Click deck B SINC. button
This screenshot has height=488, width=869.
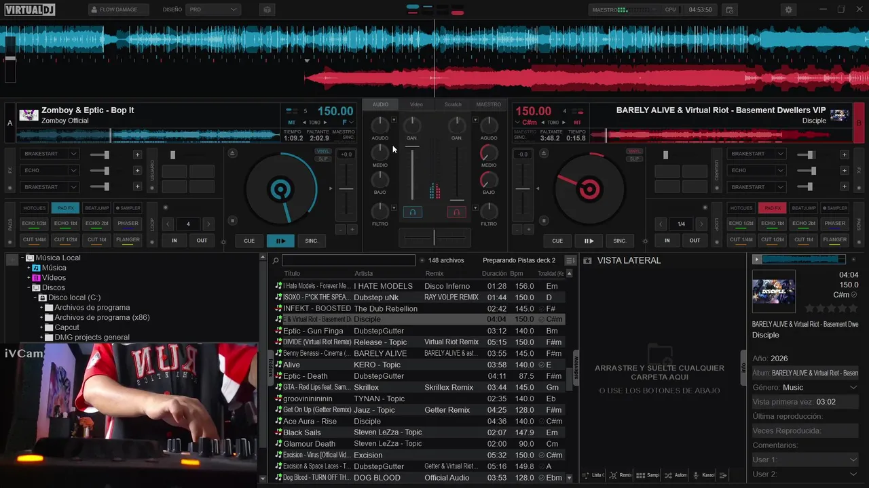620,241
